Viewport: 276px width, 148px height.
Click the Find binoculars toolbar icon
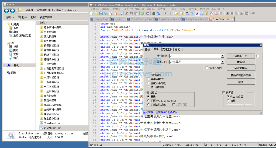pos(153,13)
